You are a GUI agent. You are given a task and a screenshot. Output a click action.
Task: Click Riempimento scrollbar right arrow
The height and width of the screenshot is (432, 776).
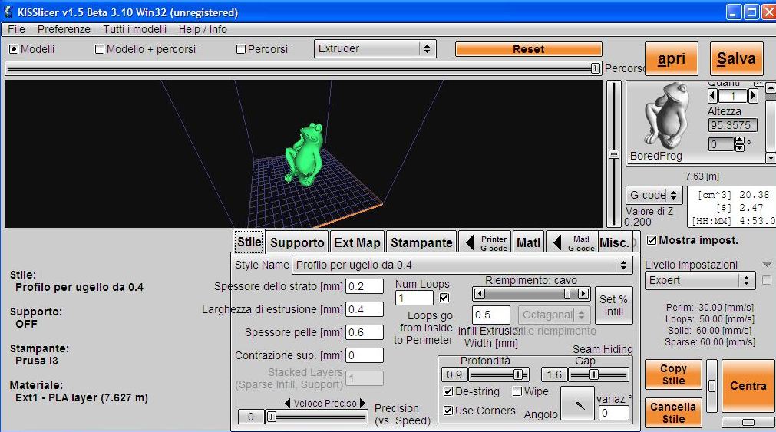583,294
